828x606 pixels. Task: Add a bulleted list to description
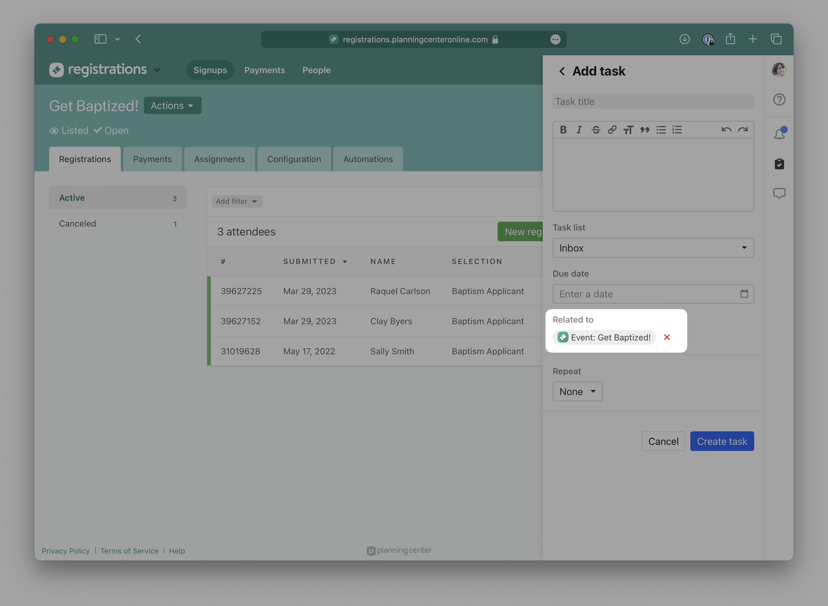click(x=661, y=130)
